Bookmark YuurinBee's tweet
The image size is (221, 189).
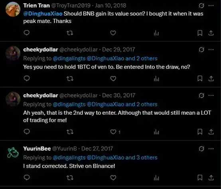[200, 177]
